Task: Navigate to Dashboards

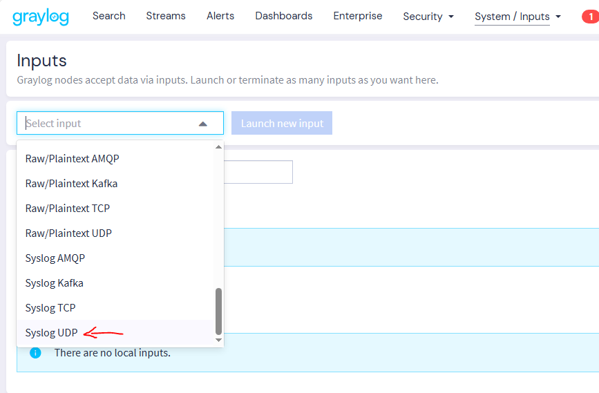Action: (283, 16)
